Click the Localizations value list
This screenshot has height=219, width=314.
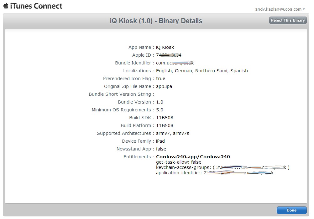tap(202, 71)
